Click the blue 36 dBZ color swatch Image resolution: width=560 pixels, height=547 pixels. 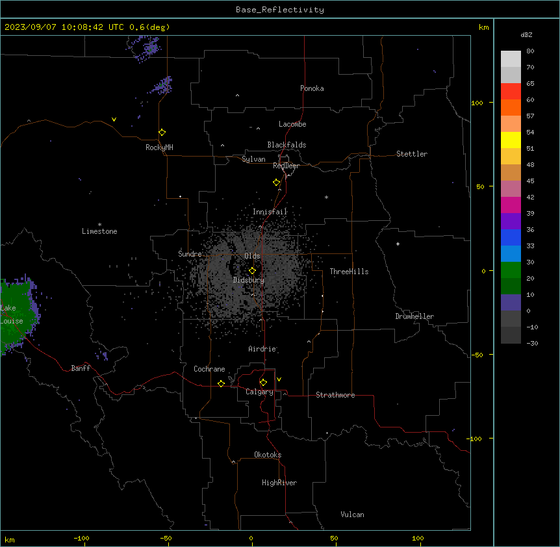coord(511,237)
